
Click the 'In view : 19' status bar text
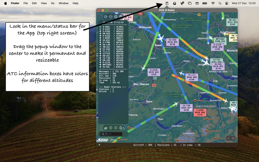(x=192, y=145)
